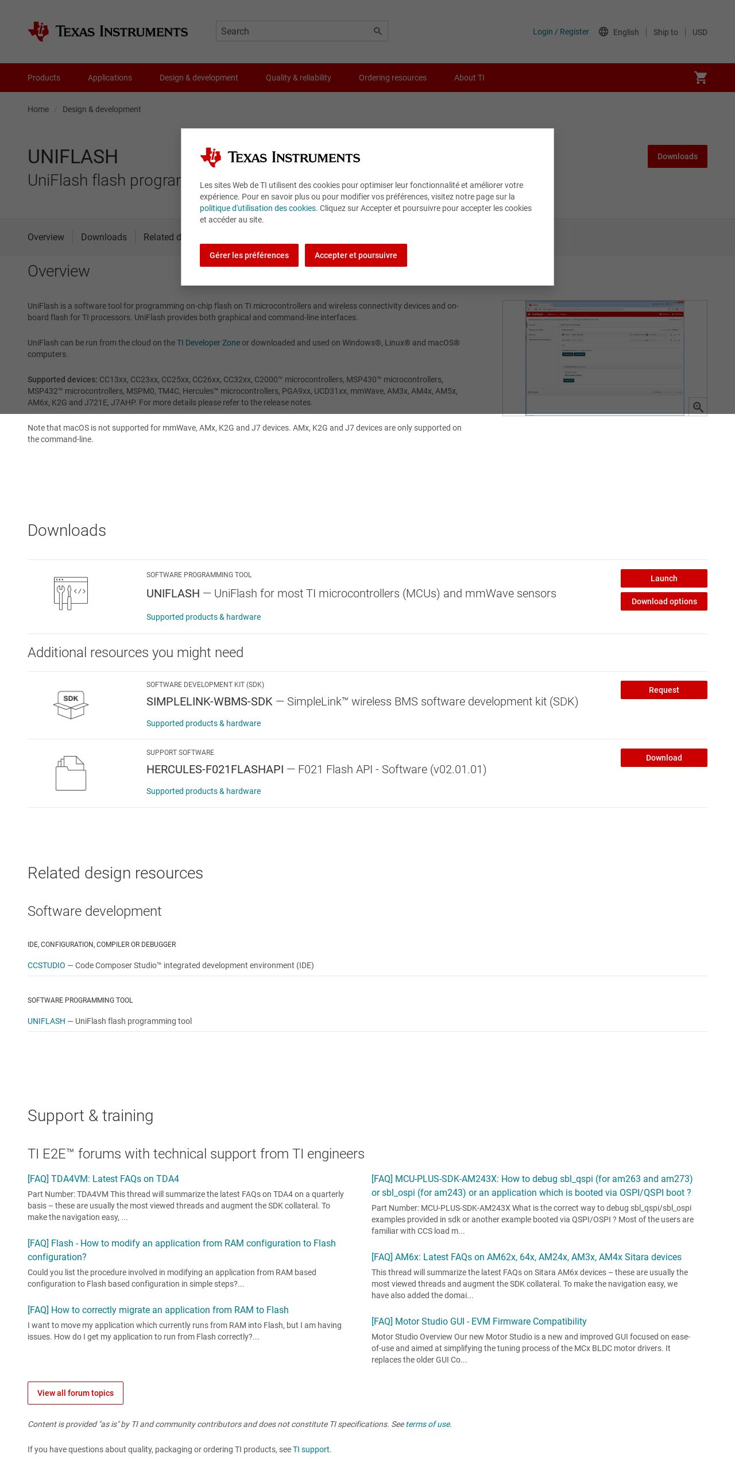This screenshot has height=1458, width=735.
Task: Click the HERCULES support software folder icon
Action: click(x=71, y=773)
